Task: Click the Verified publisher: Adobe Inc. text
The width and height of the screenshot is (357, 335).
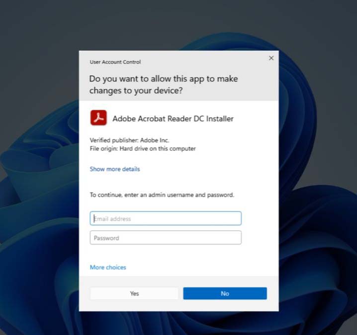Action: [x=129, y=140]
